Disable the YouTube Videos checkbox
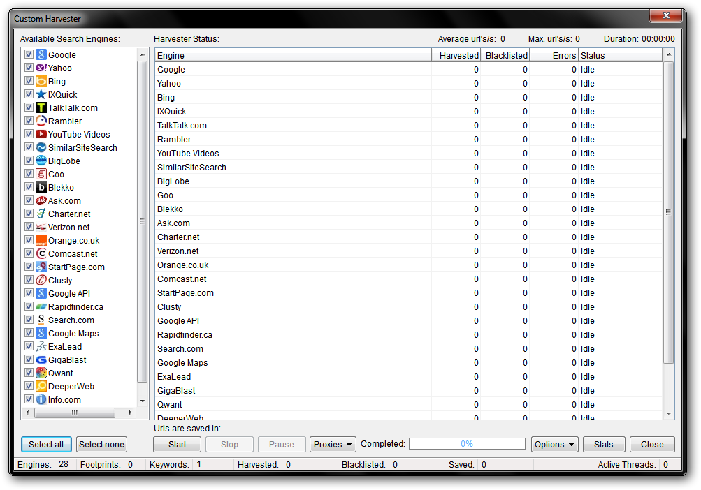Image resolution: width=701 pixels, height=490 pixels. 29,134
